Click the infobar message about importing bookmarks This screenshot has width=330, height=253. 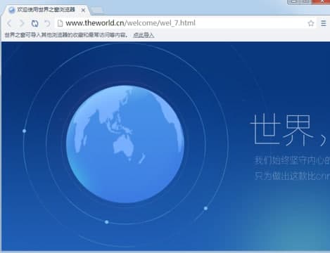(x=66, y=35)
